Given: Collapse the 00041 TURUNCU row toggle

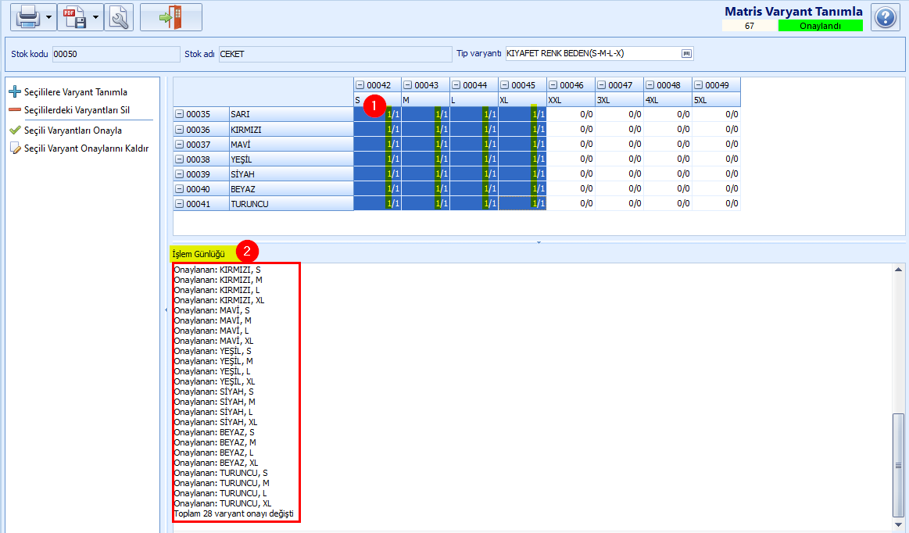Looking at the screenshot, I should click(179, 203).
